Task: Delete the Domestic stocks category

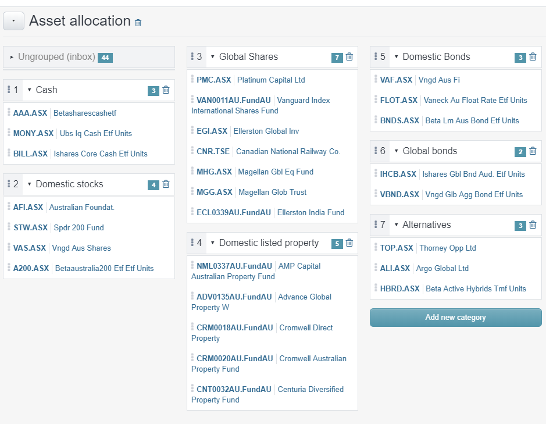Action: click(x=166, y=184)
